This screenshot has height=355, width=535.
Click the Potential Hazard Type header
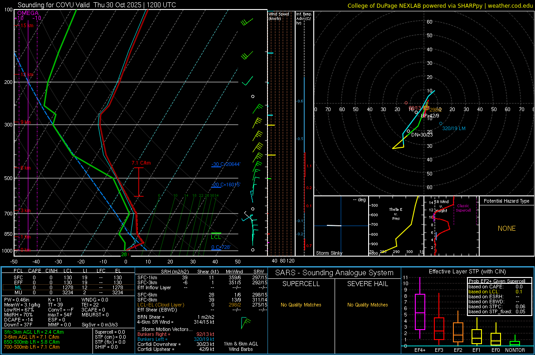(x=506, y=201)
